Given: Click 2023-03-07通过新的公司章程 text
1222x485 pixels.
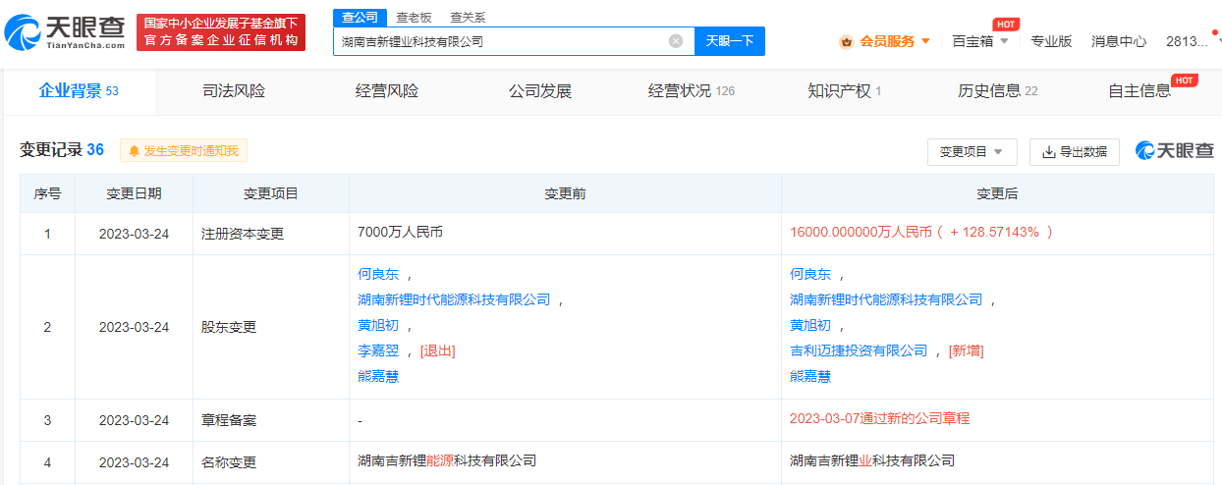Looking at the screenshot, I should coord(879,419).
